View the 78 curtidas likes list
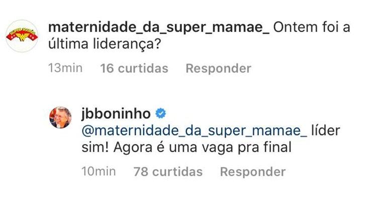Screen dimensions: 377x212 [168, 171]
